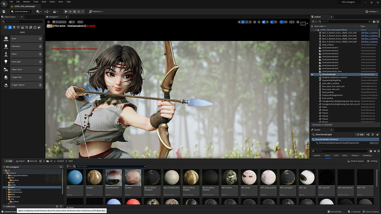The height and width of the screenshot is (214, 381).
Task: Click the Eject from player icon
Action: (79, 12)
